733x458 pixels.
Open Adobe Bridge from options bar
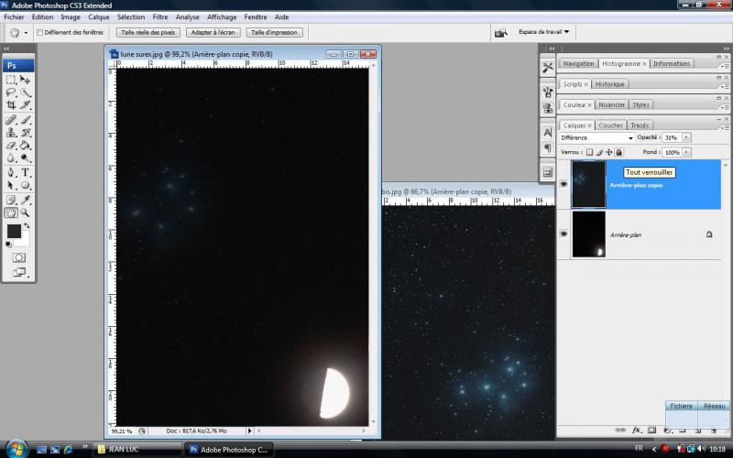(500, 33)
